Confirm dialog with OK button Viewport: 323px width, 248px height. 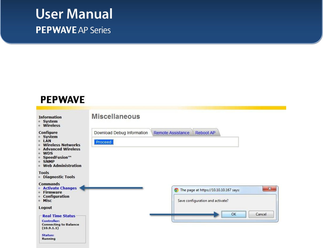pyautogui.click(x=234, y=214)
